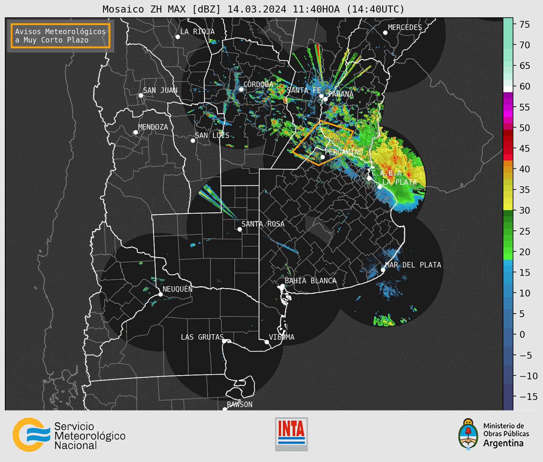Click the SAN JUAN city label

pyautogui.click(x=160, y=90)
